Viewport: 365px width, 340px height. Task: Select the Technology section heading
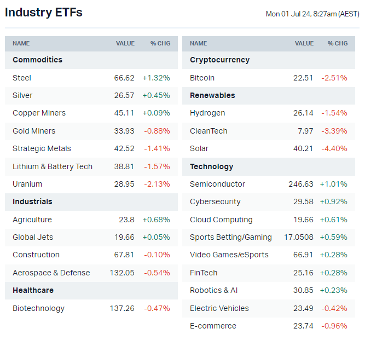(211, 166)
